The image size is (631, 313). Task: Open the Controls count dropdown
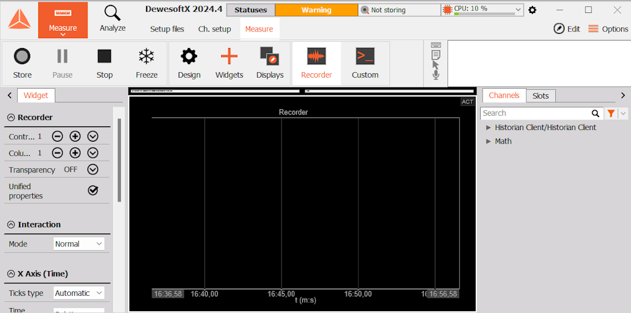coord(93,137)
